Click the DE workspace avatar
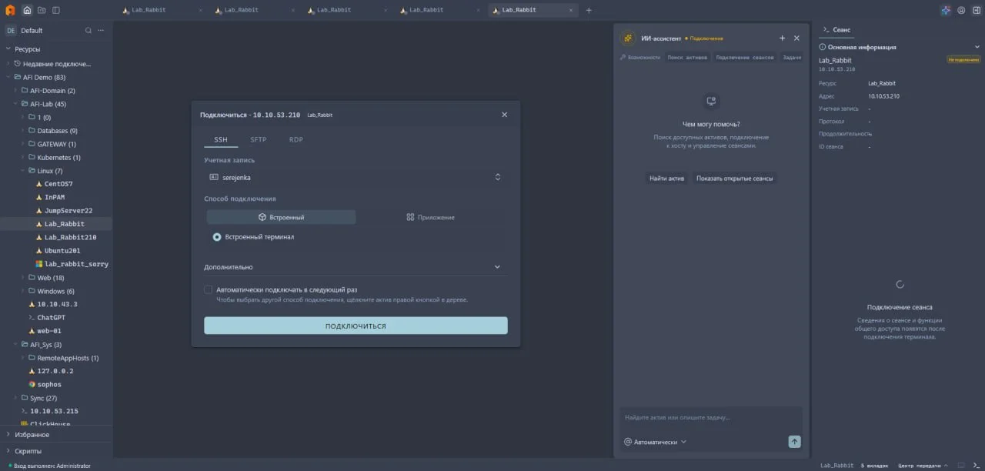 pos(11,30)
